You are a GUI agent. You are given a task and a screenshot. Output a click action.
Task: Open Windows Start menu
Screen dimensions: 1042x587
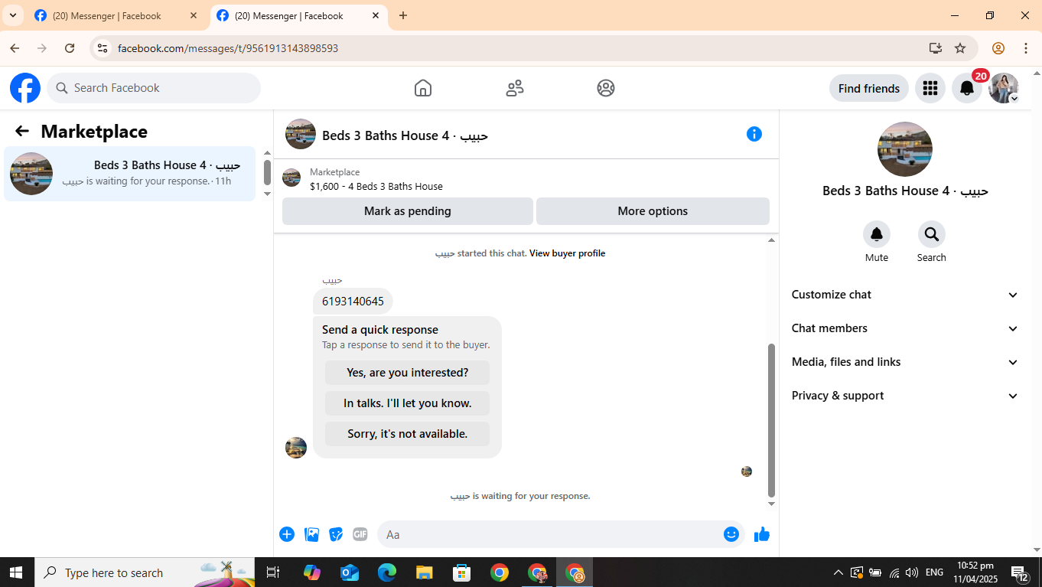[15, 572]
